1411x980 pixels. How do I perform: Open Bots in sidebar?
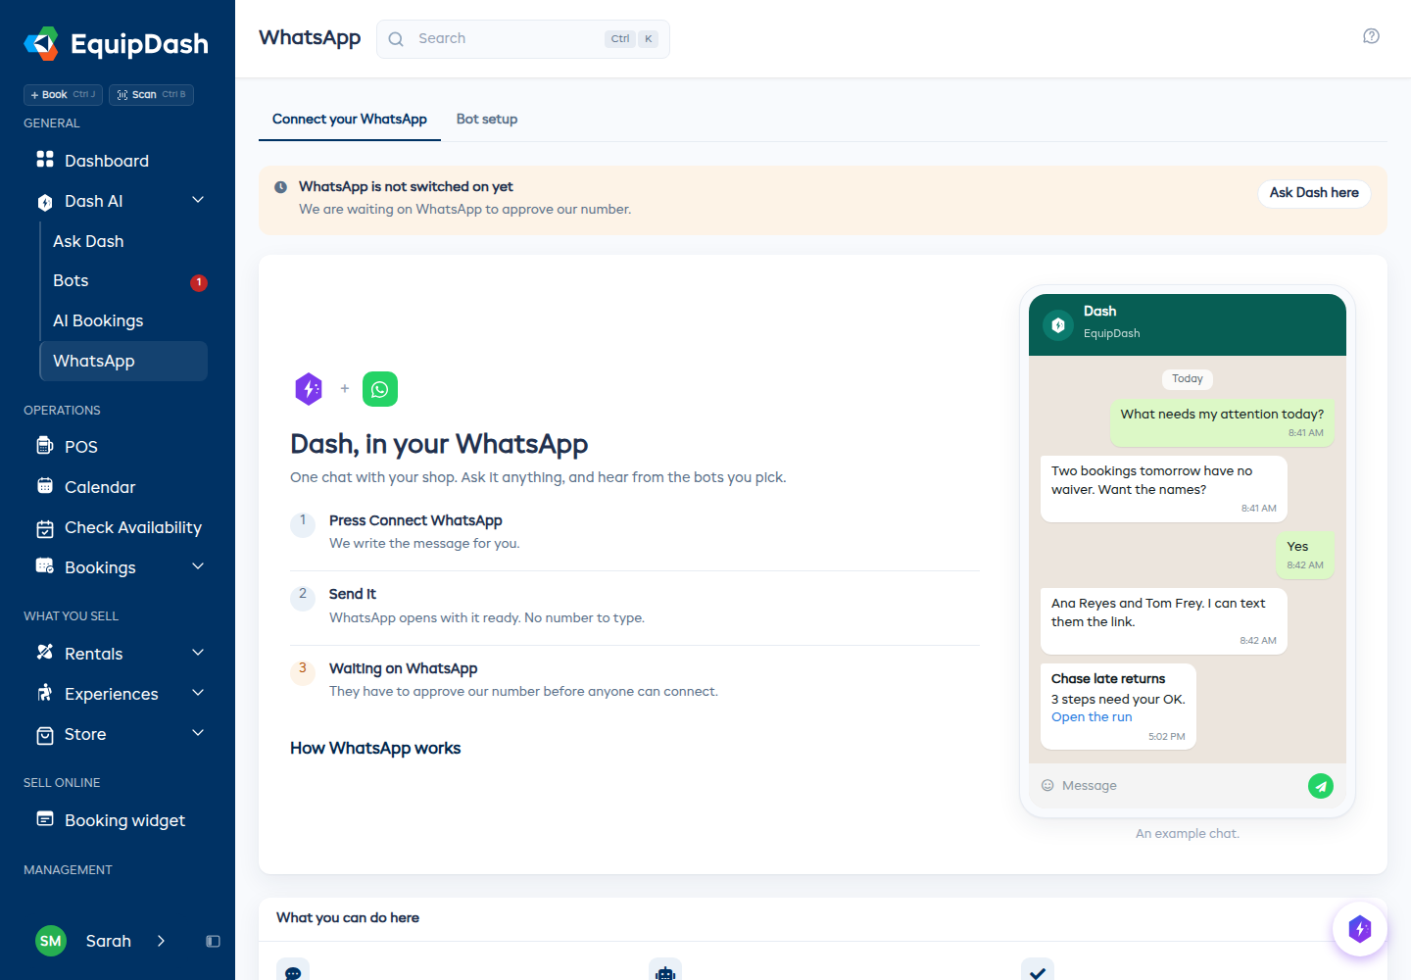tap(123, 281)
